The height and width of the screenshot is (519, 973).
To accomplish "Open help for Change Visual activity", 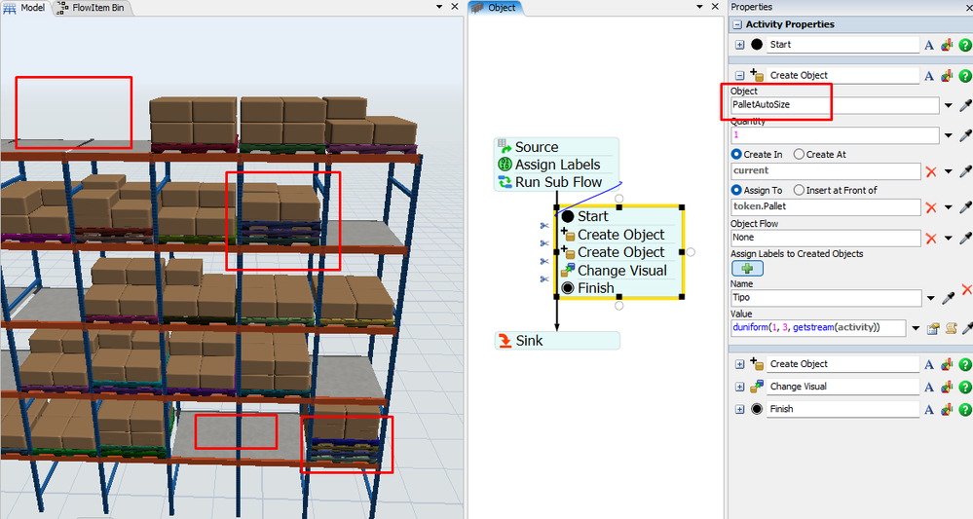I will 965,387.
